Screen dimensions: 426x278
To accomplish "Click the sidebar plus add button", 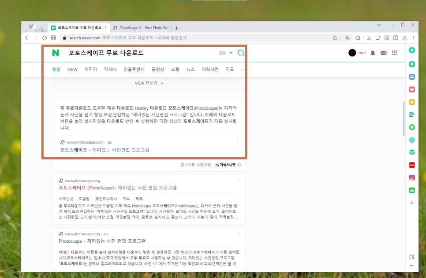I will 412,203.
